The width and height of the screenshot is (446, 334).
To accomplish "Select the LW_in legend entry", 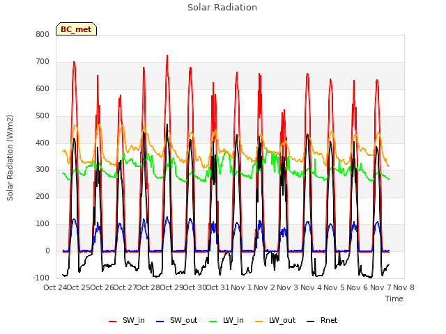I will (226, 320).
